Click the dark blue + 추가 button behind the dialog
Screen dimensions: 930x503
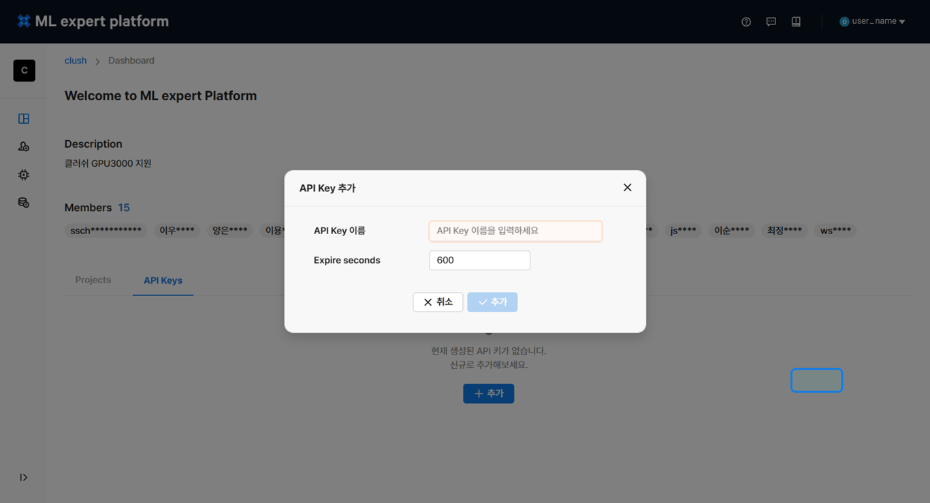click(489, 393)
